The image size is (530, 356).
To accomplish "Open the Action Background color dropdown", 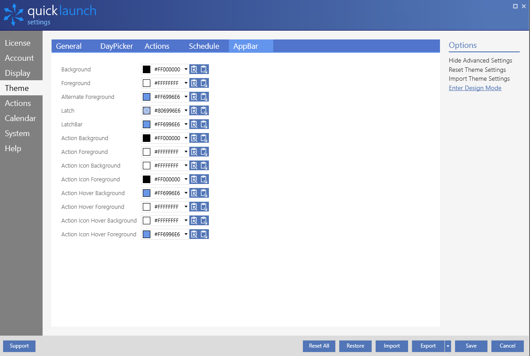I will coord(186,138).
